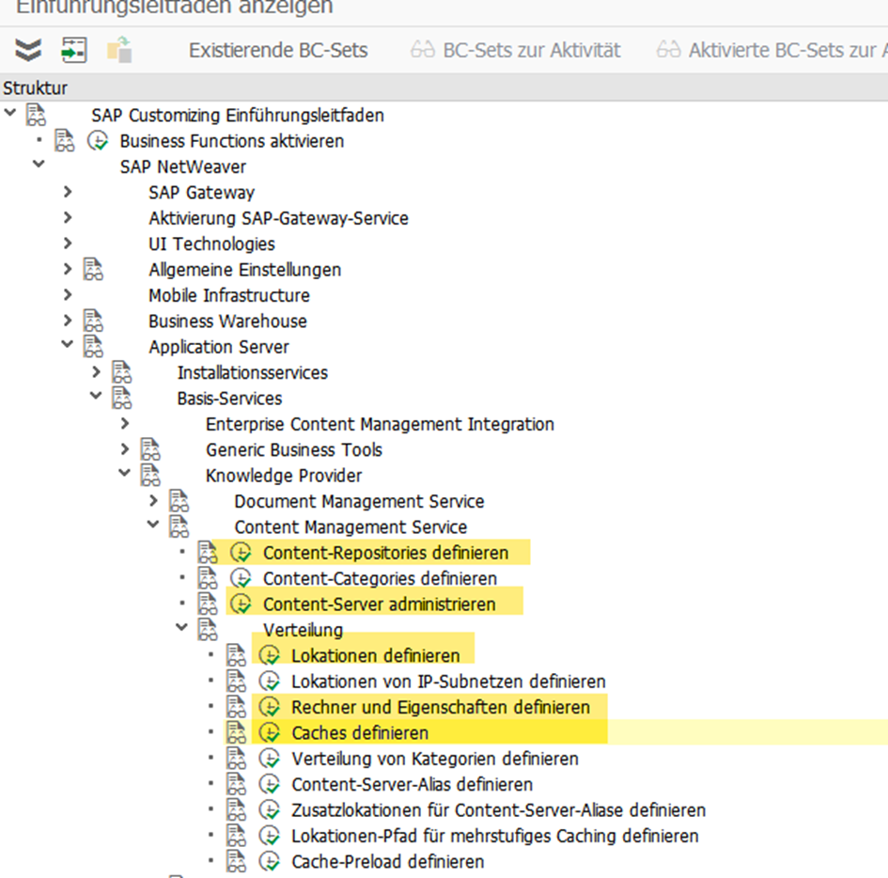This screenshot has height=878, width=888.
Task: Execute Rechner und Eigenschaften definieren icon
Action: (270, 707)
